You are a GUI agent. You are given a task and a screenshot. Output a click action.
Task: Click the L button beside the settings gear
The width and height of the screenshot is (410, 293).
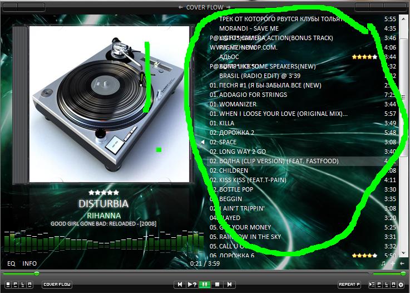pyautogui.click(x=387, y=284)
